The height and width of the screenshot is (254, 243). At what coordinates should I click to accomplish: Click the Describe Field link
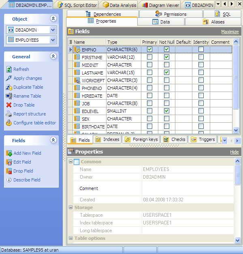coord(27,180)
